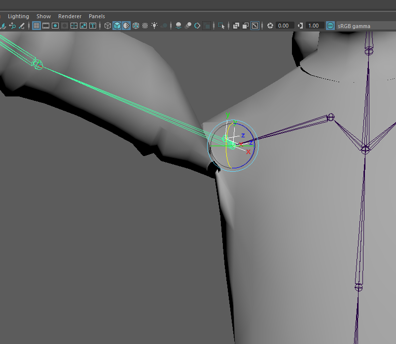Viewport: 396px width, 344px height.
Task: Click the red X axis rotate handle label
Action: (x=248, y=152)
